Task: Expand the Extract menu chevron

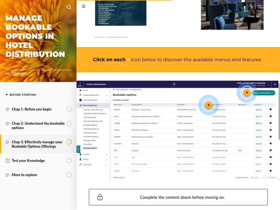Action: [107, 160]
